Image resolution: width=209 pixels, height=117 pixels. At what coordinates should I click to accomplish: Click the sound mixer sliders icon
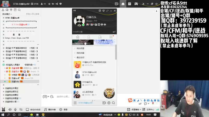tap(21, 109)
